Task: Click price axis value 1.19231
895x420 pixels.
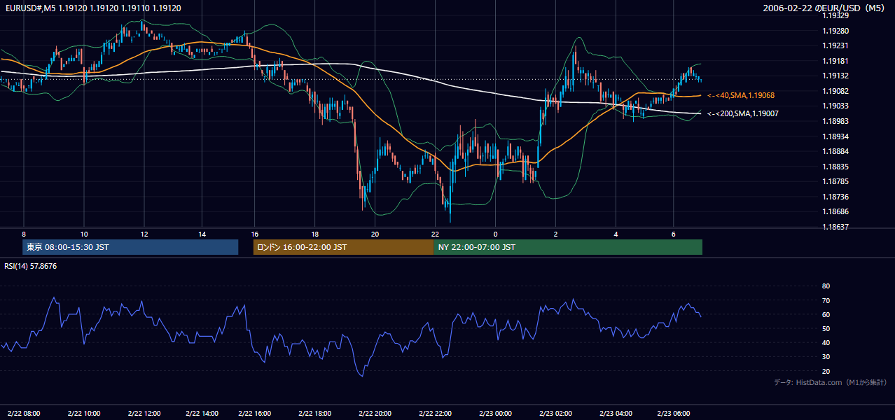Action: click(835, 45)
